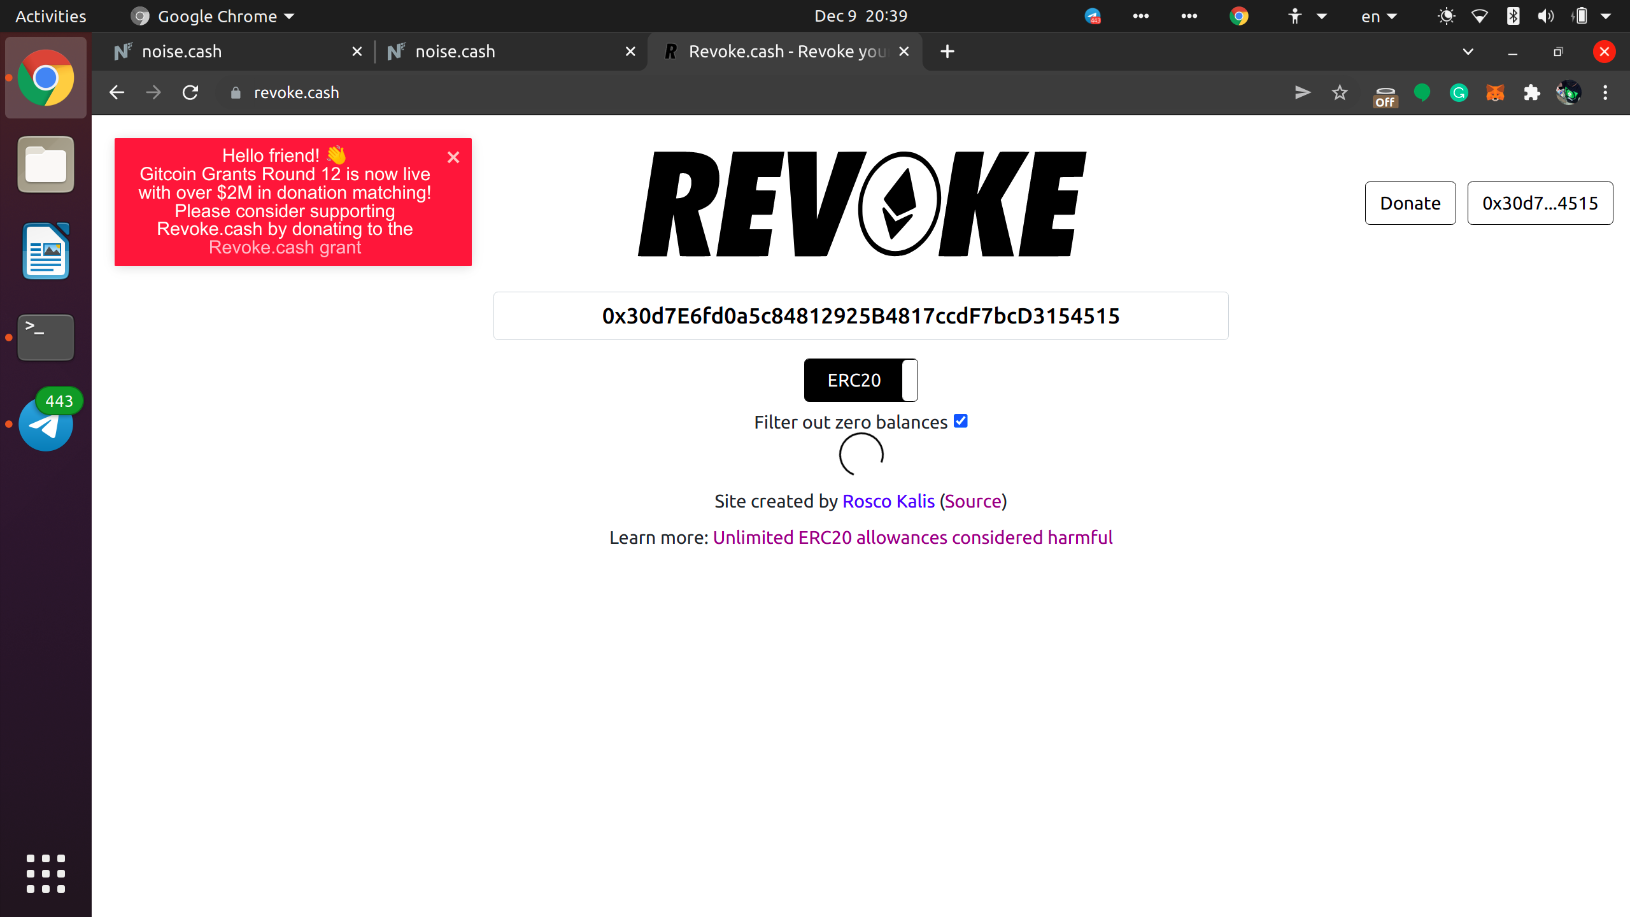Open the system menu arrow at top right
The width and height of the screenshot is (1630, 917).
click(1606, 17)
